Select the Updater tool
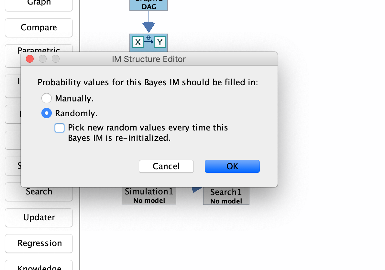Image resolution: width=385 pixels, height=270 pixels. (x=38, y=217)
